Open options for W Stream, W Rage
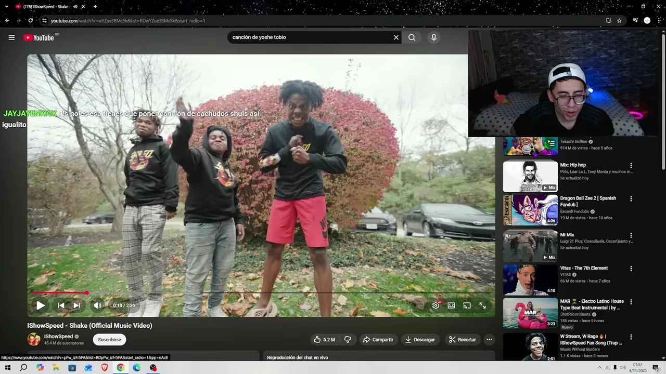 [631, 337]
